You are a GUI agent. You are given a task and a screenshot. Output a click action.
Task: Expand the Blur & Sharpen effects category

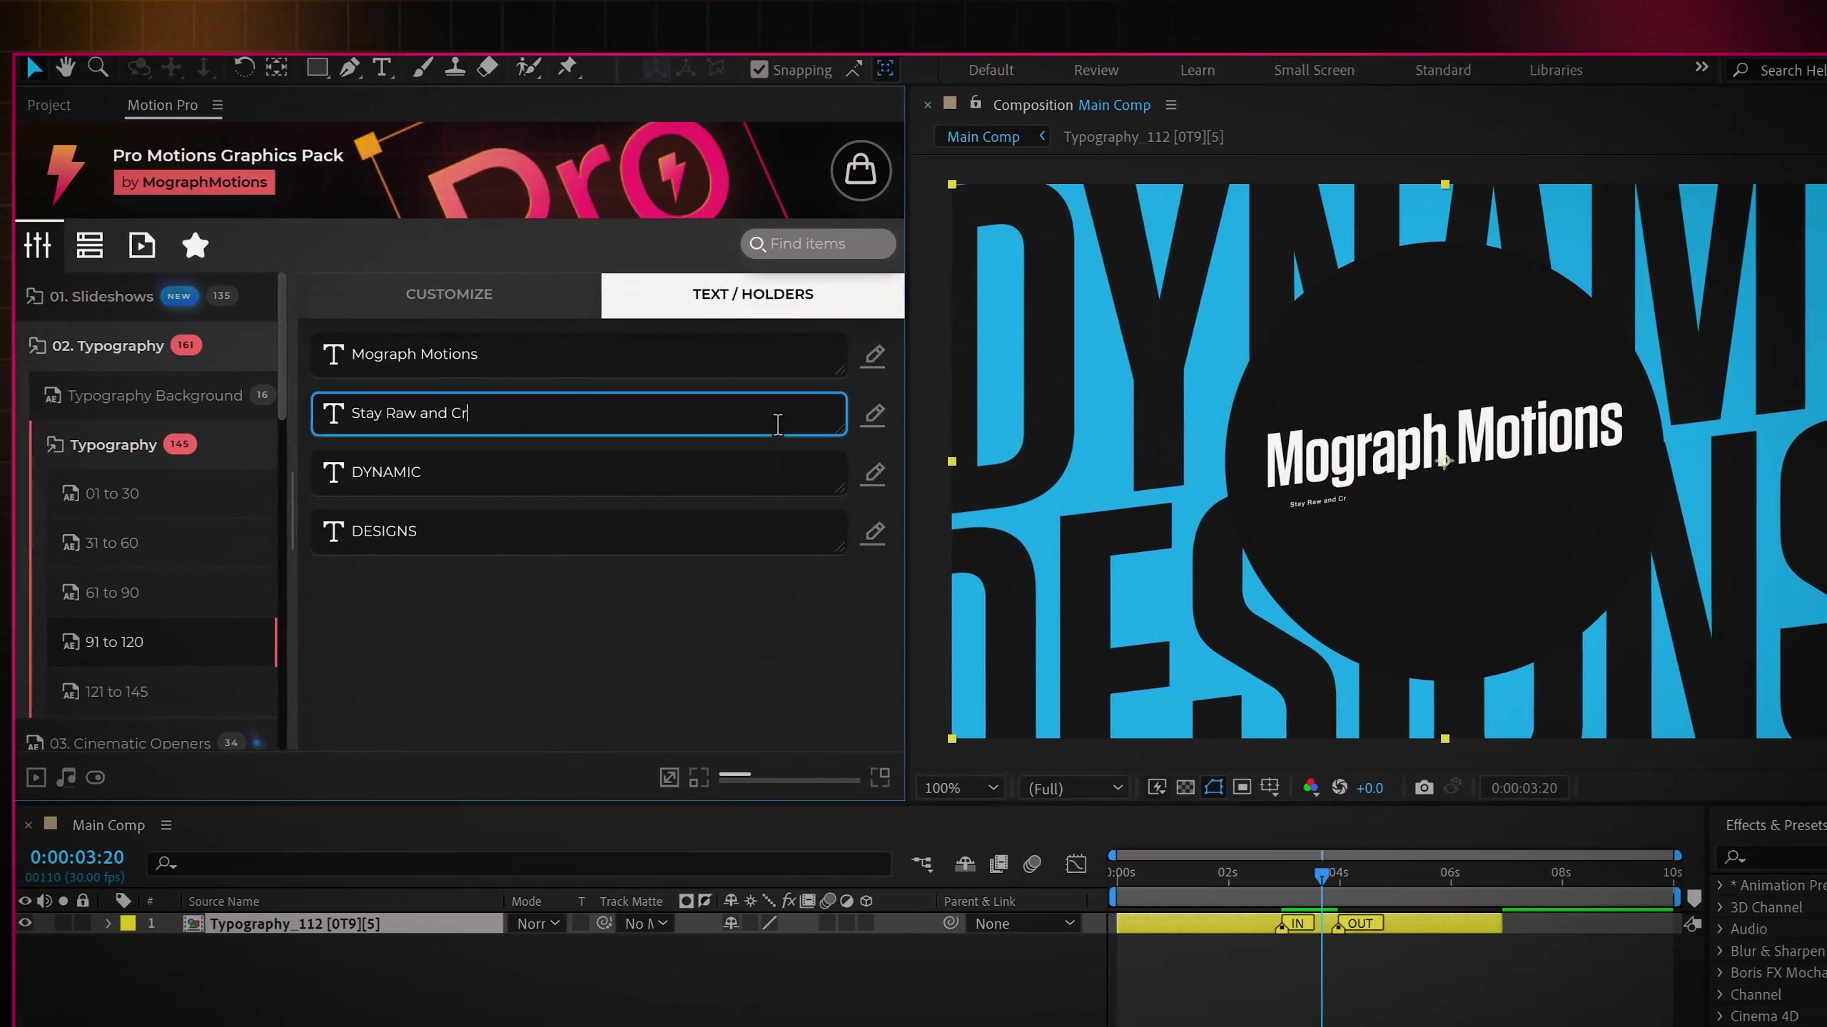(1719, 951)
